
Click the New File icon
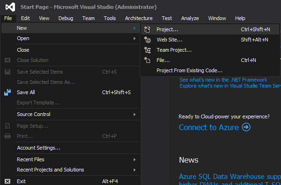point(147,60)
